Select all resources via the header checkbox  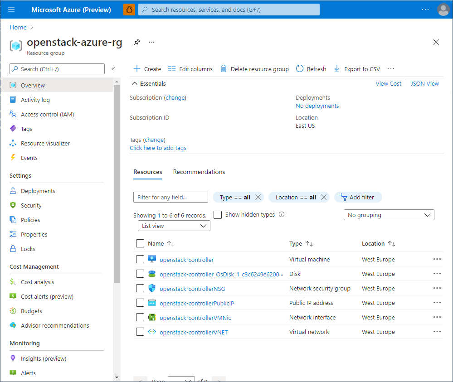(x=140, y=243)
